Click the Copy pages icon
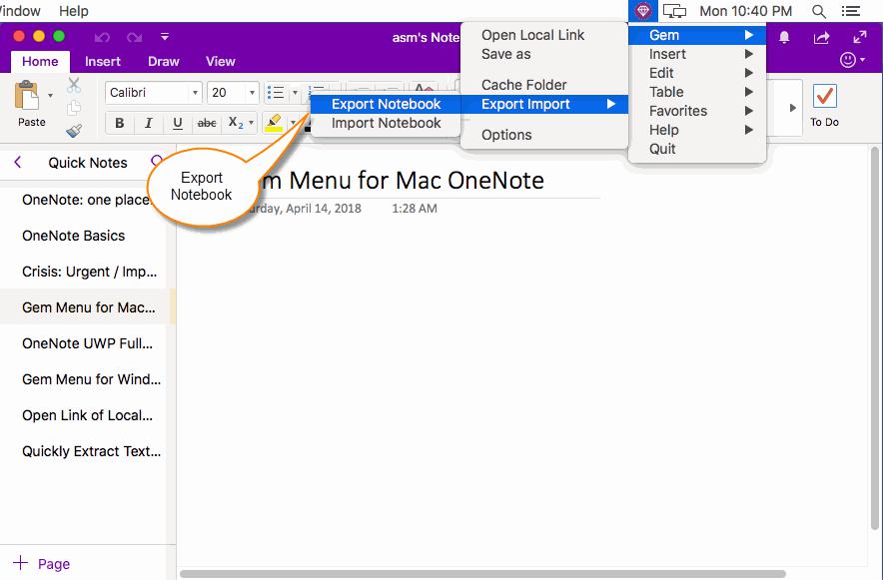This screenshot has height=580, width=883. [74, 108]
